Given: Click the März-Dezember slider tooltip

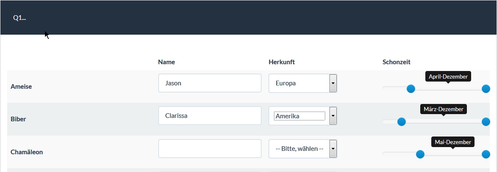Looking at the screenshot, I should [x=444, y=109].
